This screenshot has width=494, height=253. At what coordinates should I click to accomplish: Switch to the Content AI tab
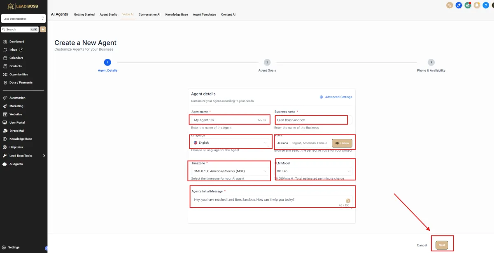point(228,14)
